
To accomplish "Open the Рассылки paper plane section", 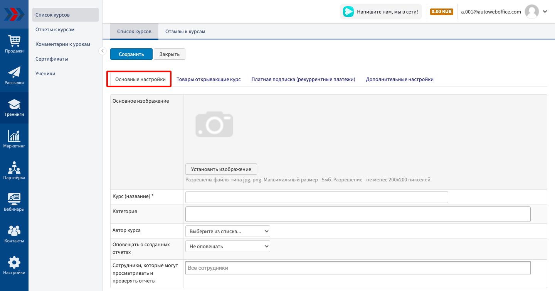I will (x=14, y=76).
